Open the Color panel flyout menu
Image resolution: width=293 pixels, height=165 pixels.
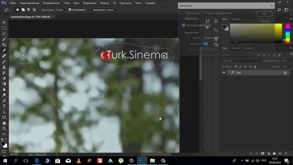[291, 19]
